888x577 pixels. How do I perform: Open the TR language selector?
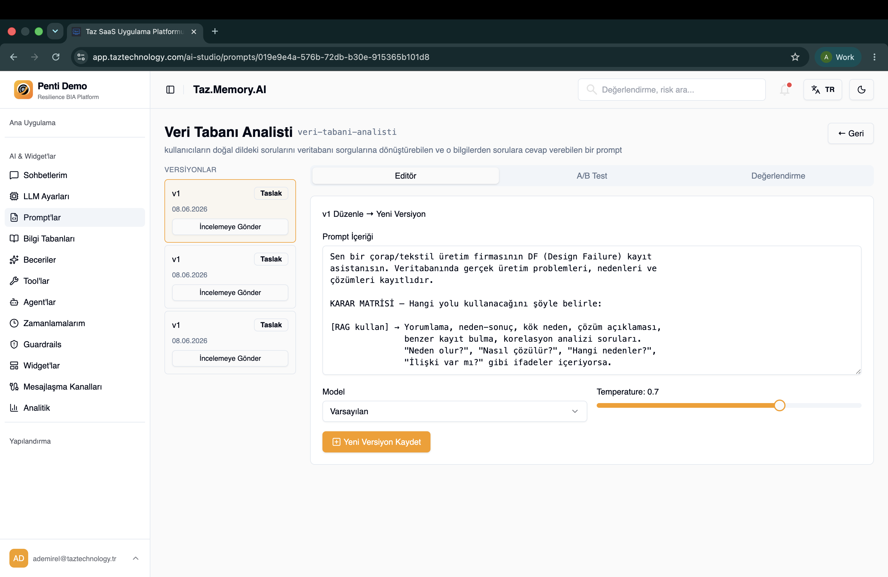click(x=822, y=90)
